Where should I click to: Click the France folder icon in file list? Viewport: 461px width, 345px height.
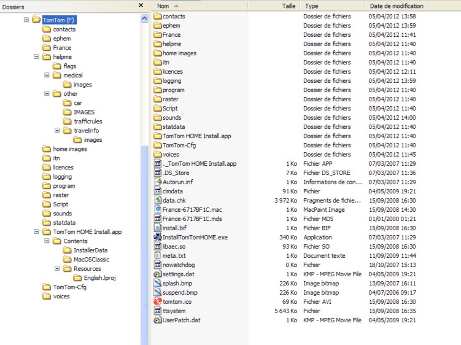pos(158,35)
